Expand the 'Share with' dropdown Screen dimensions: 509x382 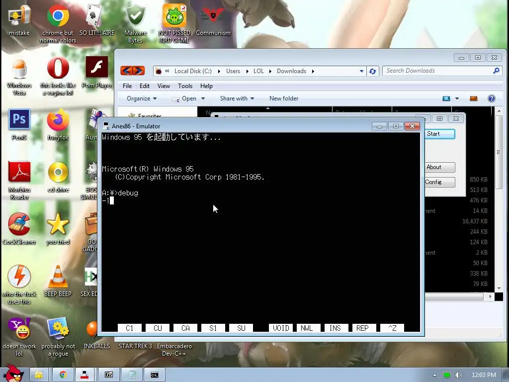(237, 98)
